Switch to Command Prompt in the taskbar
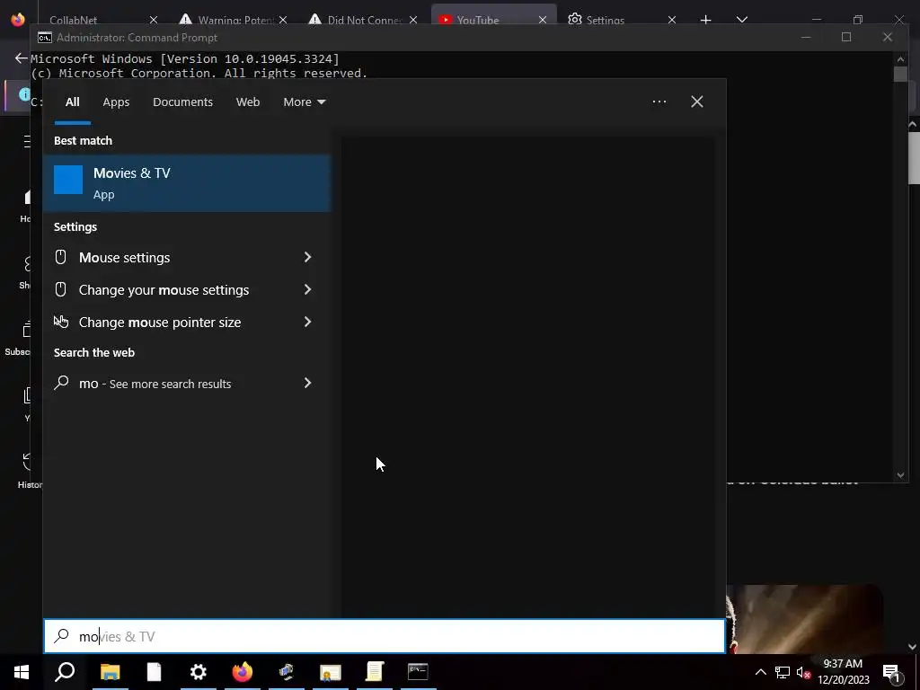The height and width of the screenshot is (690, 920). [x=418, y=672]
